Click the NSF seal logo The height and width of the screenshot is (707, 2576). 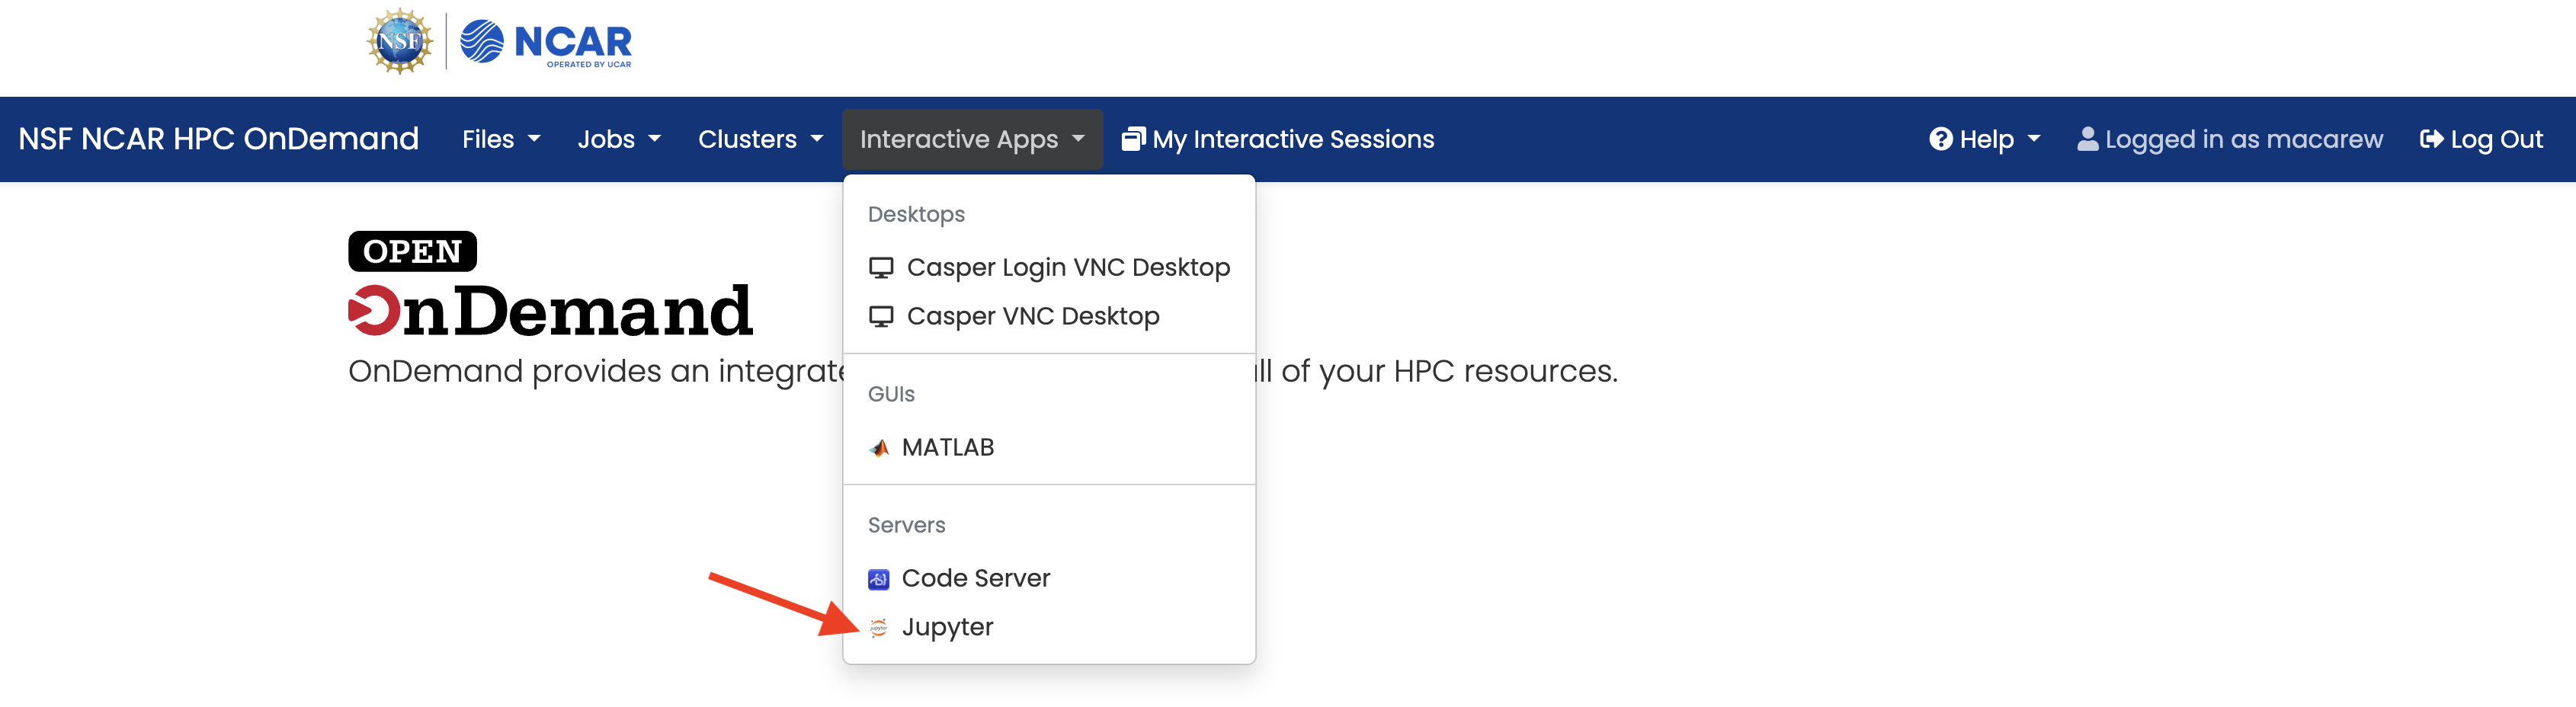[400, 41]
